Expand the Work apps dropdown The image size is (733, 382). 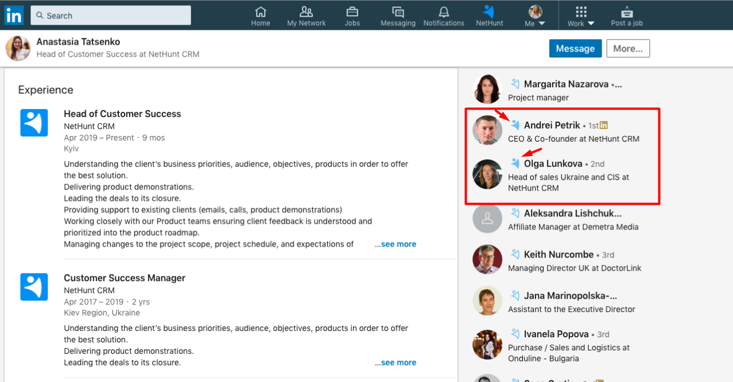point(581,16)
